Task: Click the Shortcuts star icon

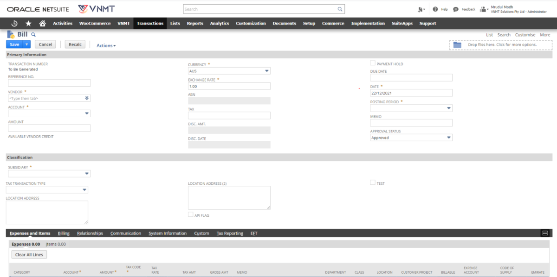Action: pyautogui.click(x=27, y=23)
